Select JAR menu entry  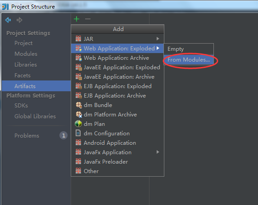point(118,39)
